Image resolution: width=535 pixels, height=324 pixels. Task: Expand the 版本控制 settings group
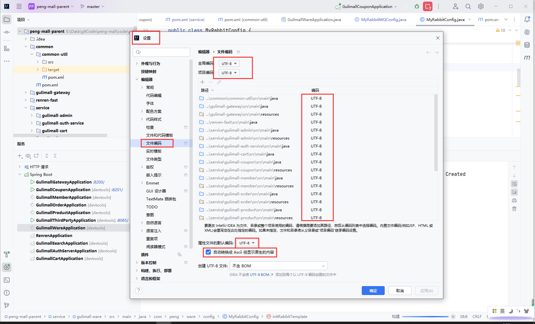coord(137,263)
